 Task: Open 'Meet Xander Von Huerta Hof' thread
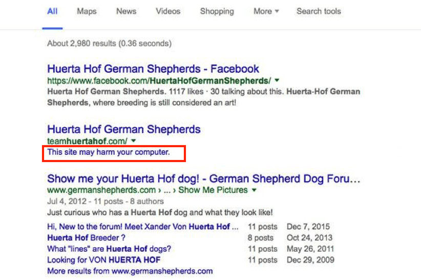click(x=142, y=227)
